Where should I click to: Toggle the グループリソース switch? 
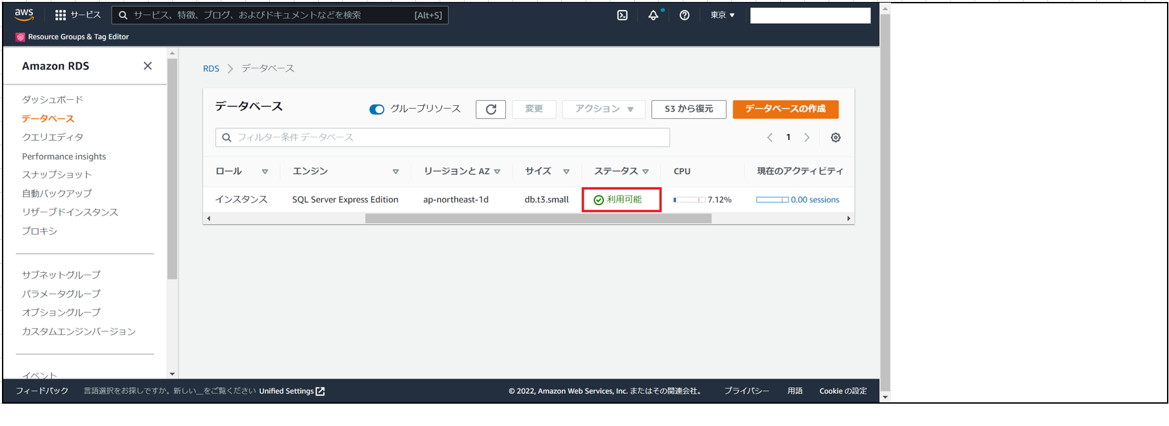(x=377, y=109)
